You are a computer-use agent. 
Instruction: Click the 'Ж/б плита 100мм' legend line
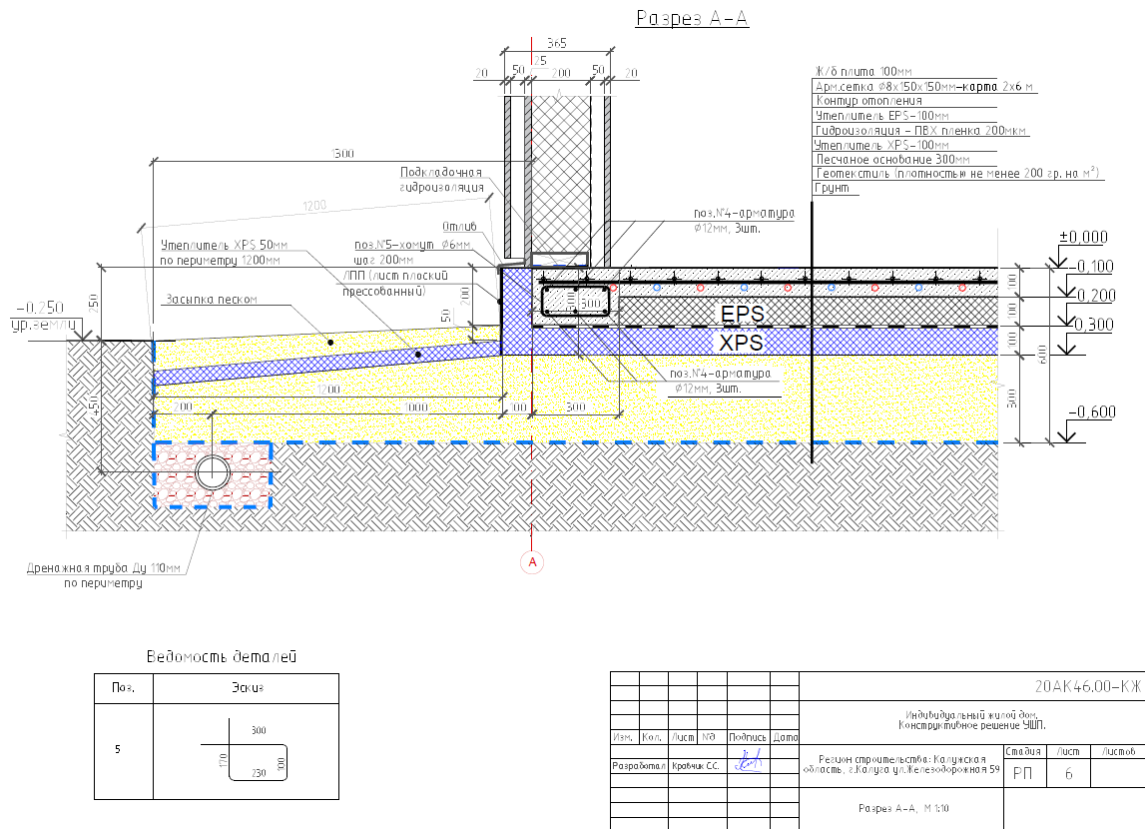863,72
